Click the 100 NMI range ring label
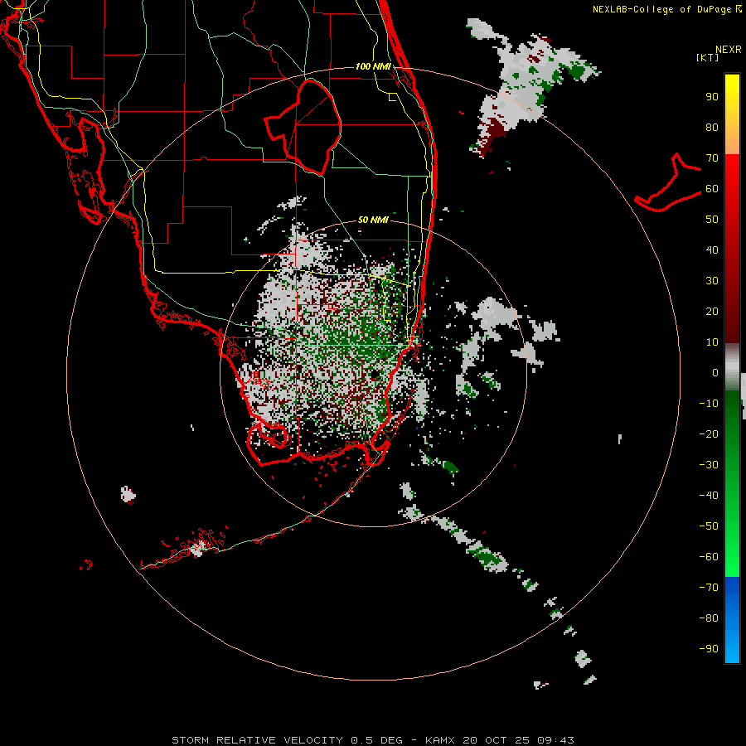This screenshot has height=746, width=746. [373, 66]
